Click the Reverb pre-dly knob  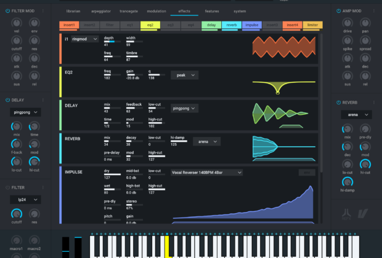coord(365,129)
